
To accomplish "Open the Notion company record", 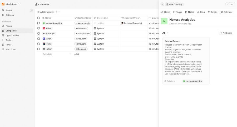I will (47, 49).
